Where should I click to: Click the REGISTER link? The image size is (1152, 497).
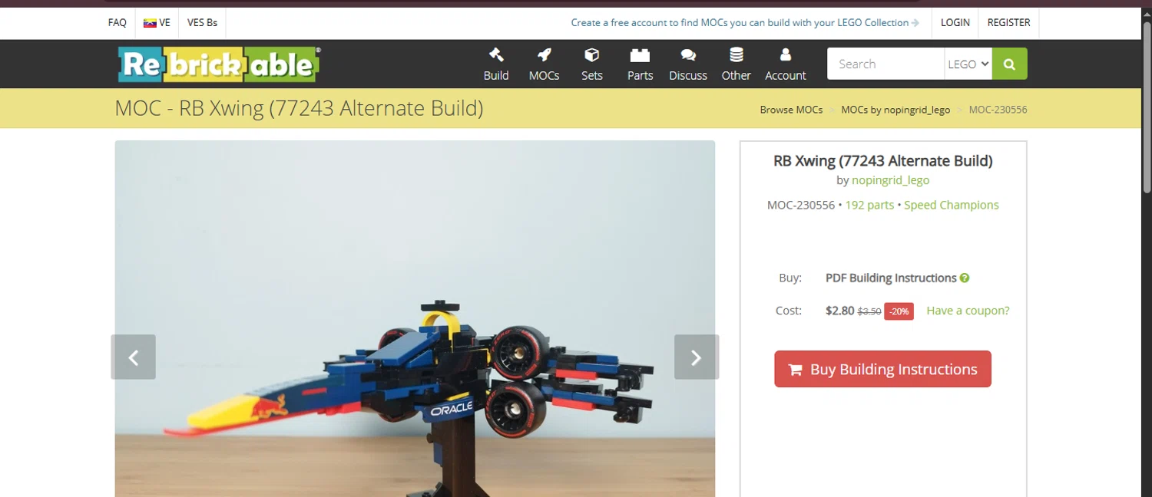click(1008, 23)
